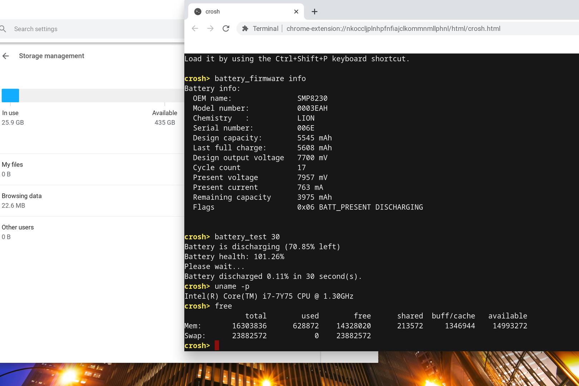
Task: Click the 'In use 25.9 GB' label
Action: click(x=13, y=118)
